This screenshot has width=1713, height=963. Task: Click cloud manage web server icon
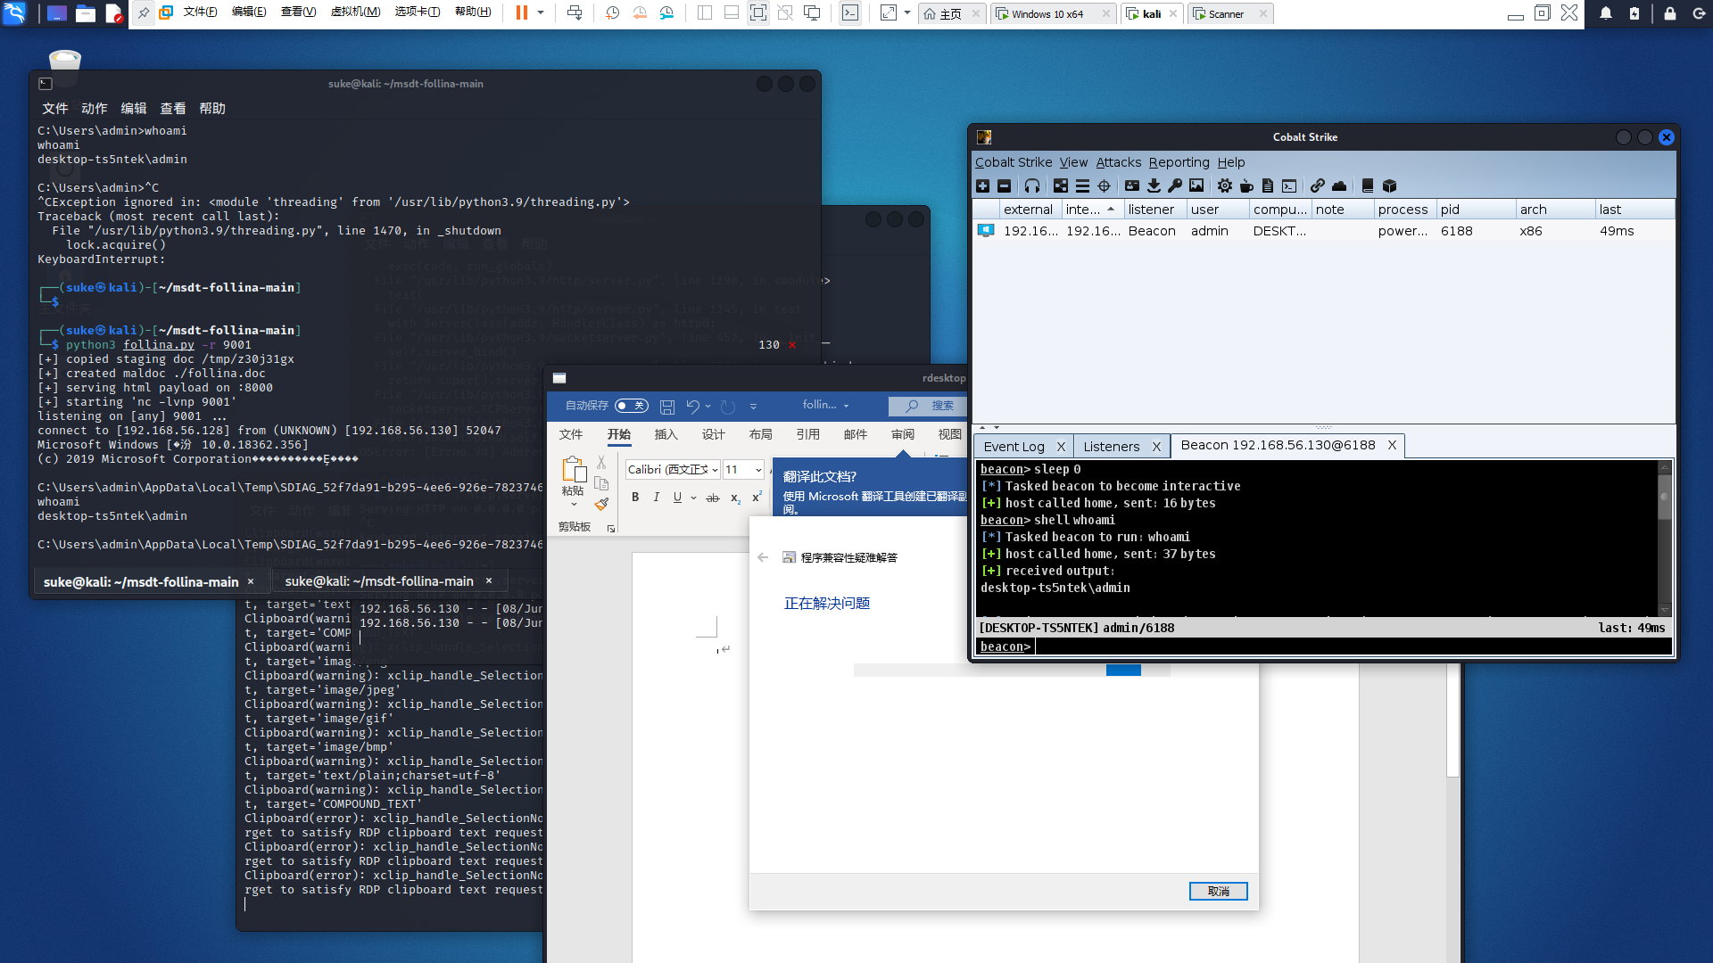(x=1339, y=185)
